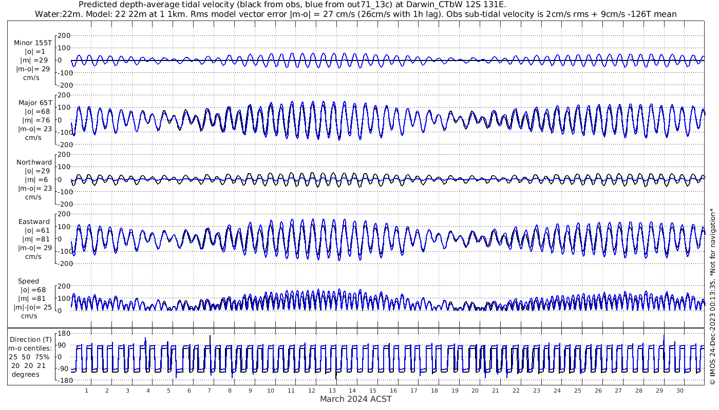Screen dimensions: 719x410
Task: Click the '|m|-|o|= 25' value in Speed panel
Action: click(33, 307)
